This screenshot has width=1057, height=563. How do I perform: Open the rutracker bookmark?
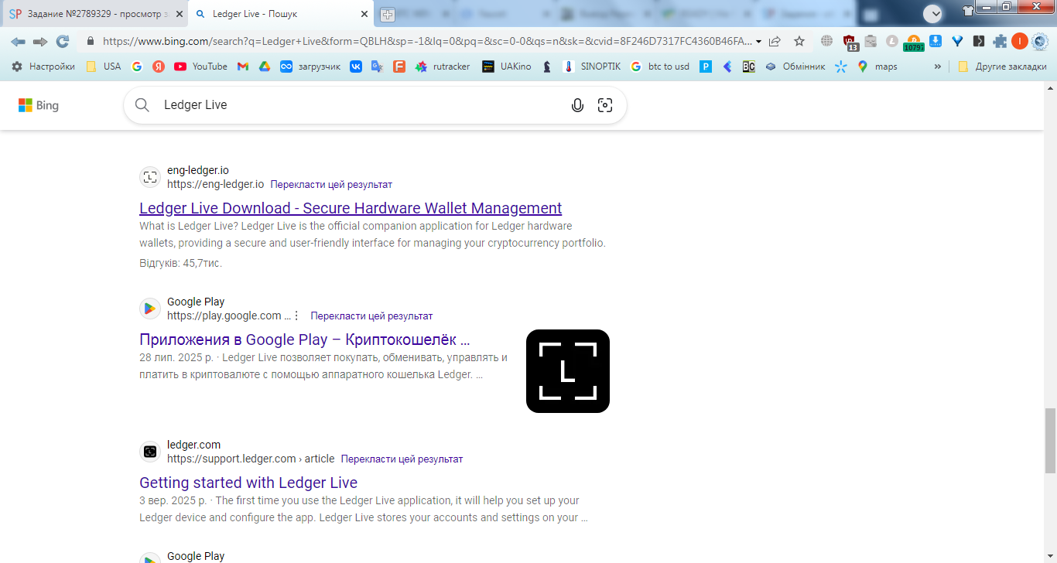point(443,67)
